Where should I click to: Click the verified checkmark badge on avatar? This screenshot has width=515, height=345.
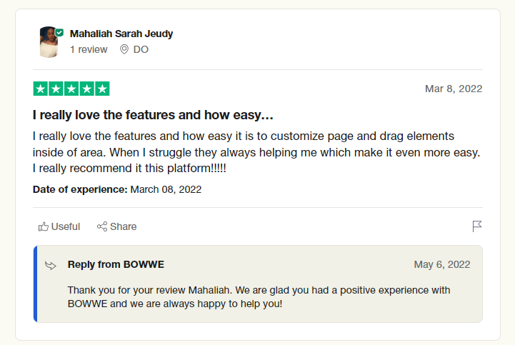click(59, 33)
